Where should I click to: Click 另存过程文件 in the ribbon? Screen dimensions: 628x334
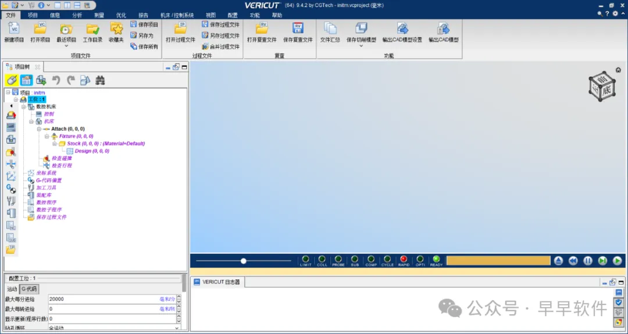pyautogui.click(x=220, y=35)
